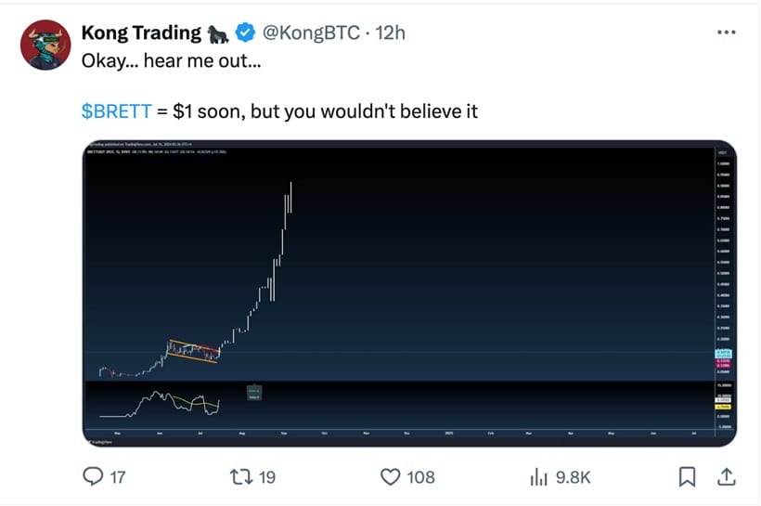Click the reply speech bubble icon
The height and width of the screenshot is (506, 761).
click(93, 476)
